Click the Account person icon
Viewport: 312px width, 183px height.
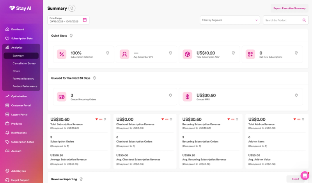(7, 151)
